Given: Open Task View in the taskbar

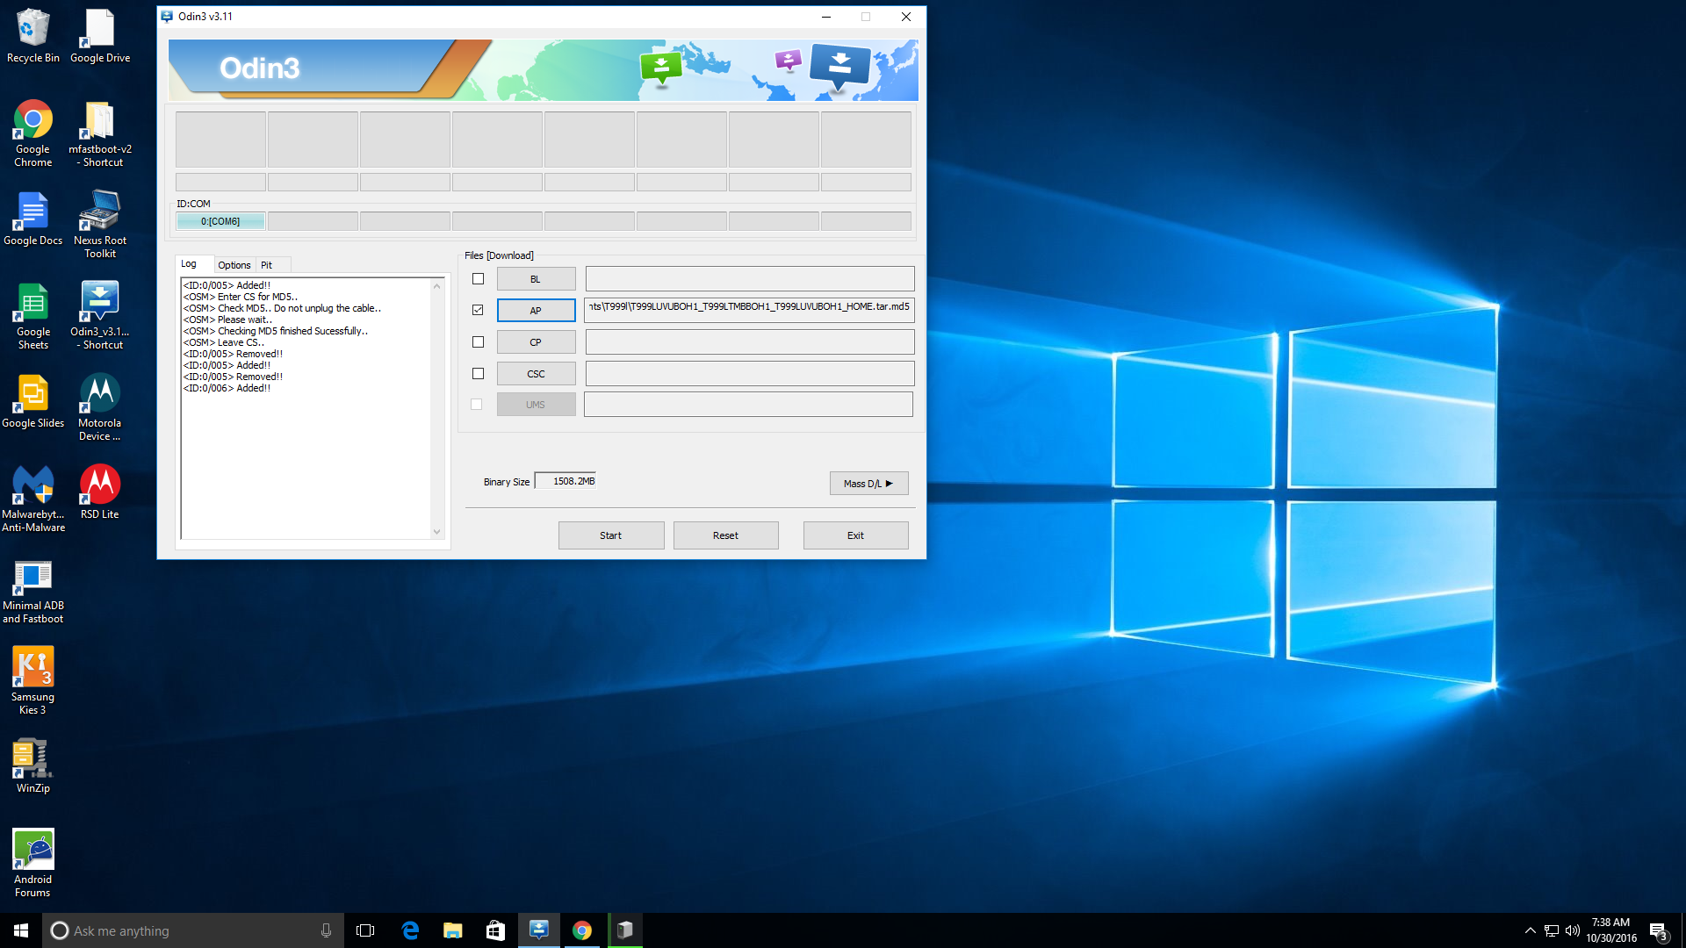Looking at the screenshot, I should [365, 930].
